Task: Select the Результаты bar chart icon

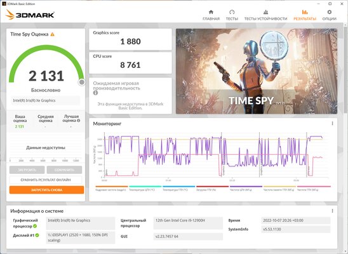Action: point(305,12)
